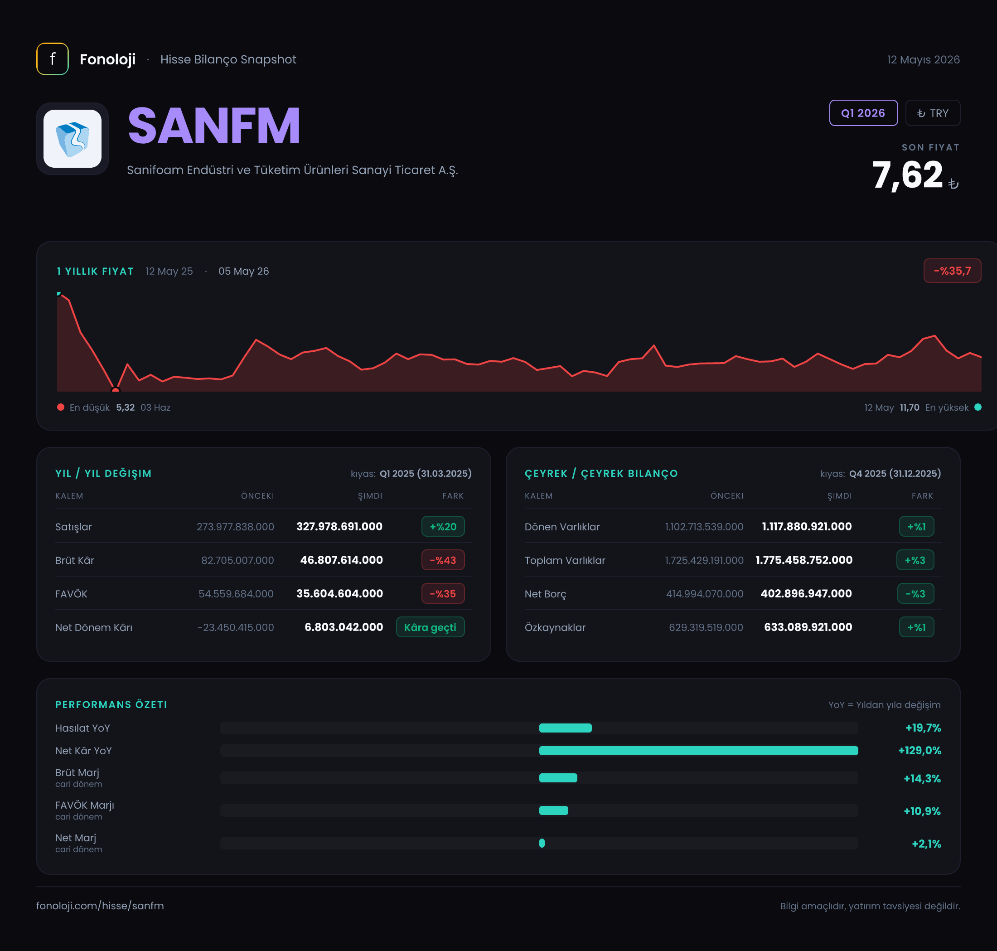Click the Brüt Kâr current value 46.807.614.000
The width and height of the screenshot is (997, 951).
[x=341, y=560]
